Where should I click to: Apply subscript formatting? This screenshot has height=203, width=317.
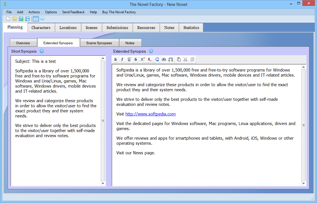click(x=149, y=59)
